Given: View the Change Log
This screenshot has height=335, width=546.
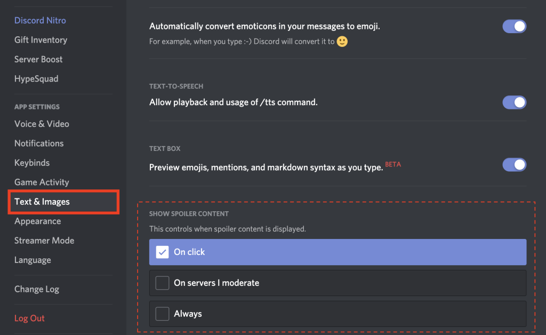Looking at the screenshot, I should (x=37, y=289).
